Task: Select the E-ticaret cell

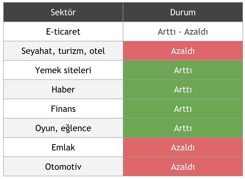Action: 63,32
